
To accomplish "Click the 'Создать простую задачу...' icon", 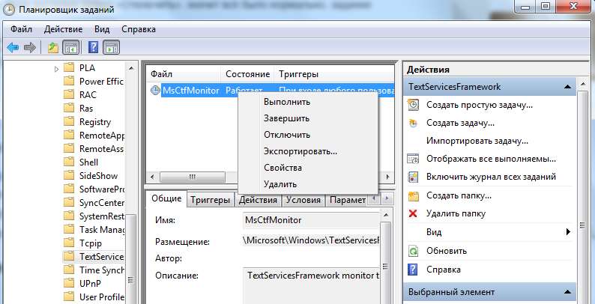I will pos(413,105).
